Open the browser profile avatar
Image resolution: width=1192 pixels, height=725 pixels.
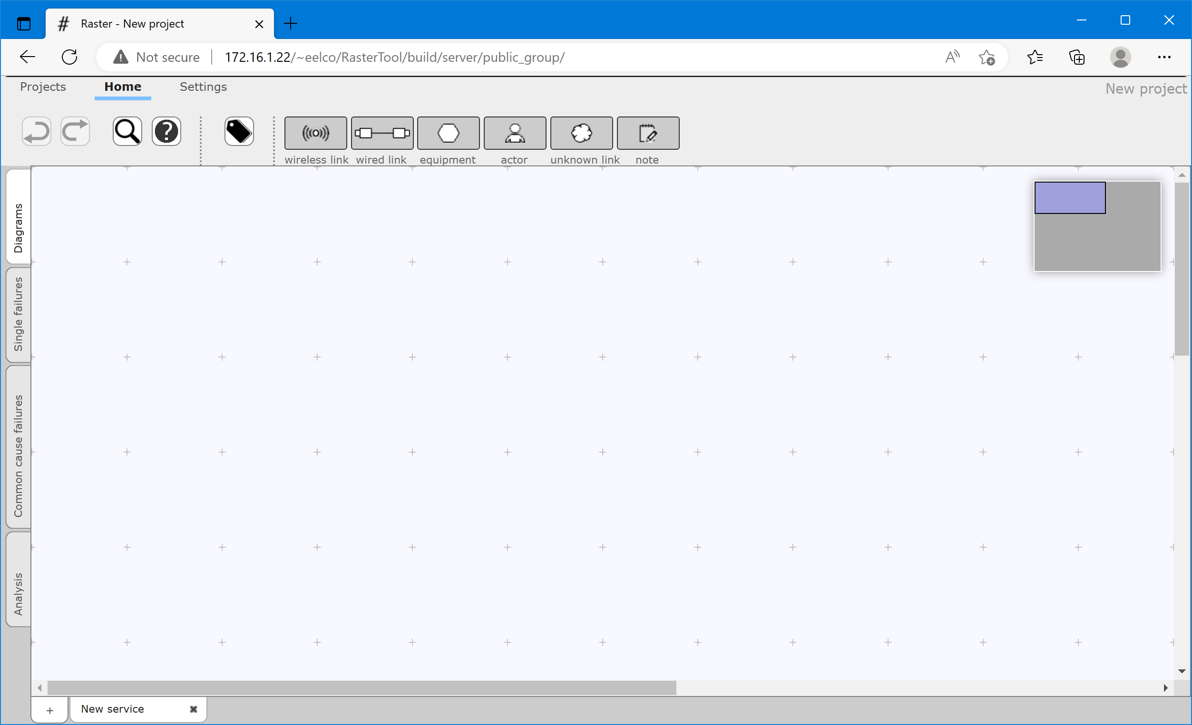pyautogui.click(x=1120, y=57)
